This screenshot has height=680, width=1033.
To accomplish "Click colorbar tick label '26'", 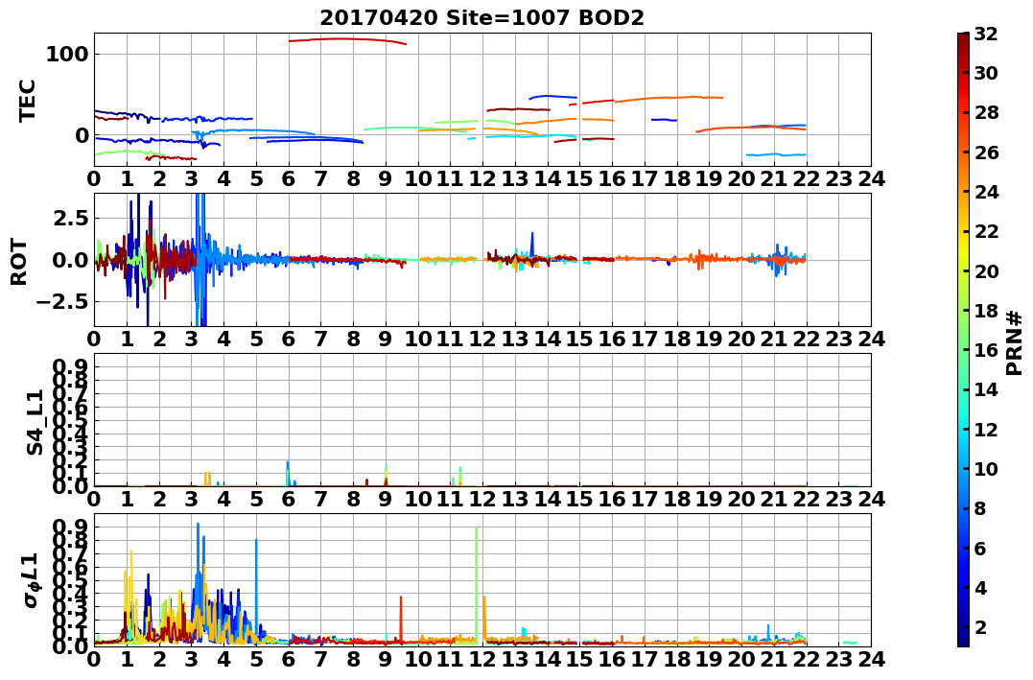I will pyautogui.click(x=986, y=152).
